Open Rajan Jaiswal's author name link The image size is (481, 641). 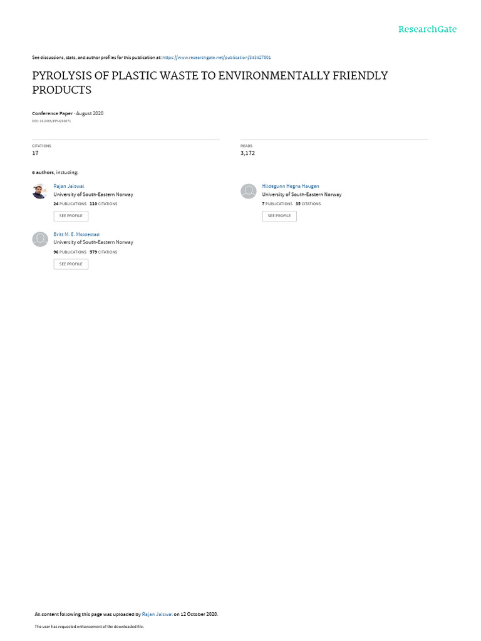(69, 186)
